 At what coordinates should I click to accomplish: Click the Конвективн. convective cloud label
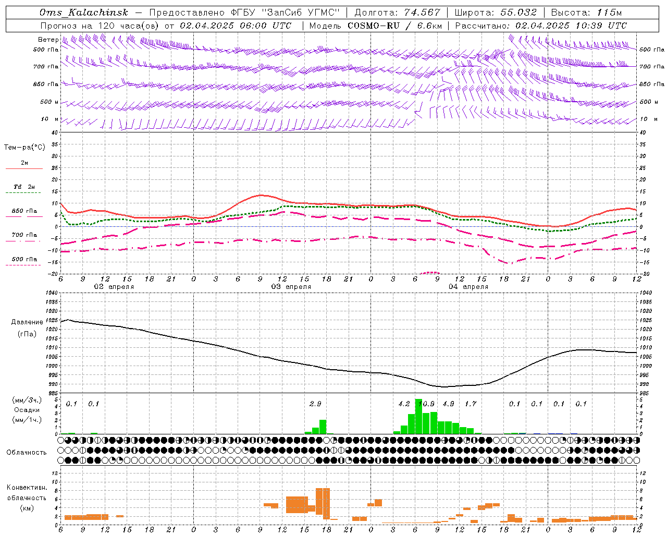(27, 488)
